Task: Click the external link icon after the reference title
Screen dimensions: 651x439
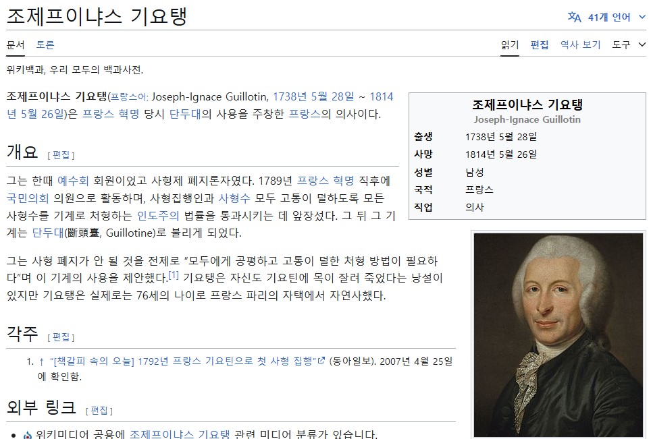Action: pyautogui.click(x=321, y=361)
